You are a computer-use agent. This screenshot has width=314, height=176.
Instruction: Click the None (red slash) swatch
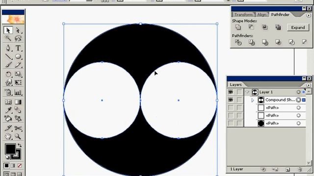(x=20, y=166)
